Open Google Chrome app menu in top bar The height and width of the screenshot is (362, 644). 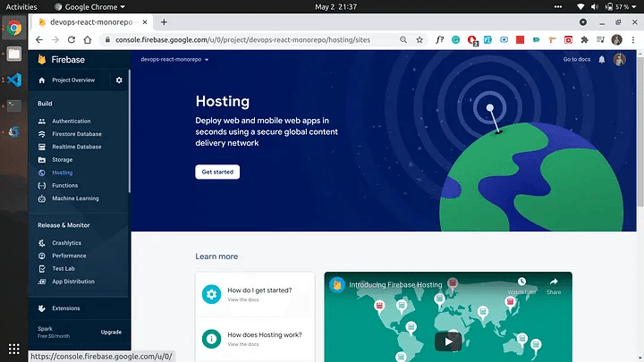pyautogui.click(x=90, y=7)
